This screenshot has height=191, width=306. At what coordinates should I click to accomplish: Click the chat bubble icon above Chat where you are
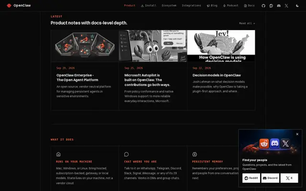(x=126, y=154)
